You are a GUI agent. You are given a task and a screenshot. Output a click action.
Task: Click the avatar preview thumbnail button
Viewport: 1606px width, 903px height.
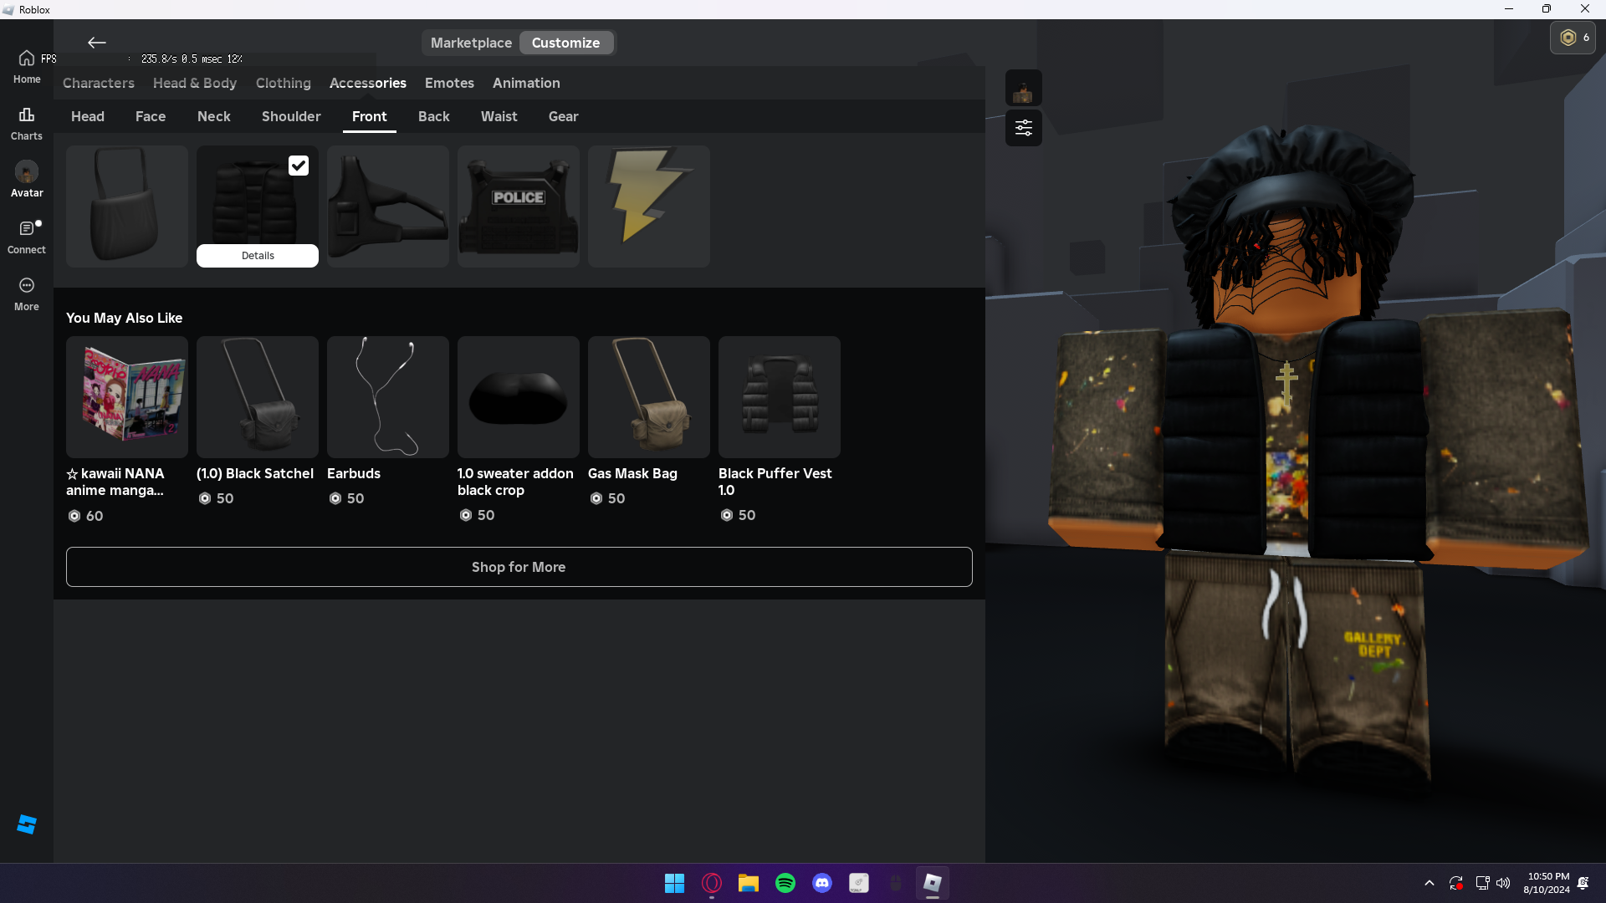coord(1023,89)
